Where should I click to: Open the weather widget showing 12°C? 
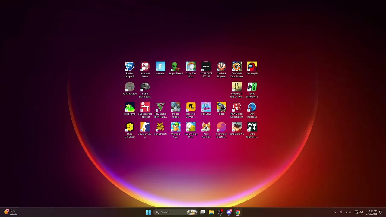coord(11,212)
